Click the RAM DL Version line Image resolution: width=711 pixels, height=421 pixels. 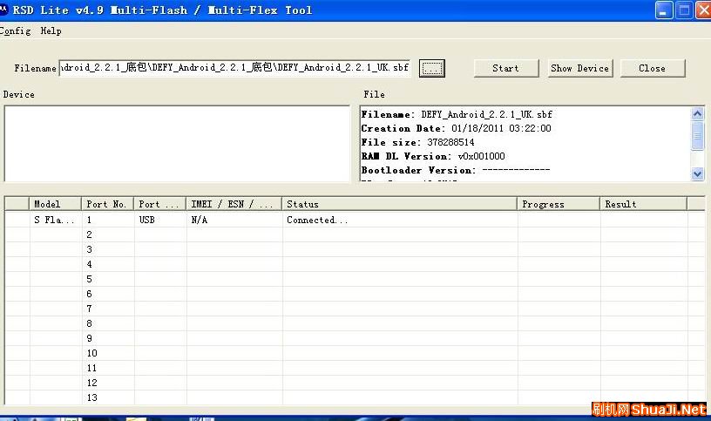tap(433, 157)
